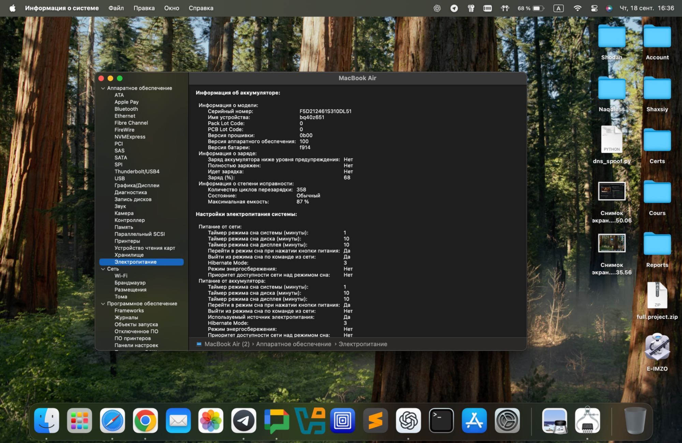Image resolution: width=682 pixels, height=443 pixels.
Task: Click serial number F5D212461S310DL51 value
Action: click(325, 111)
